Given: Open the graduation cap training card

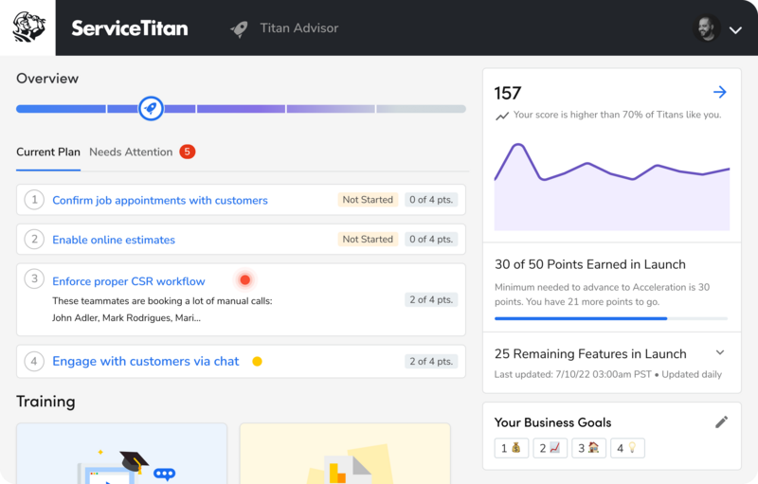Looking at the screenshot, I should (x=122, y=454).
